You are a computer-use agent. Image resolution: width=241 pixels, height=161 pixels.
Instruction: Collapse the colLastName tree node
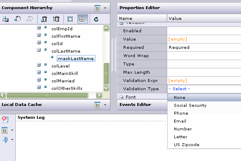(39, 50)
